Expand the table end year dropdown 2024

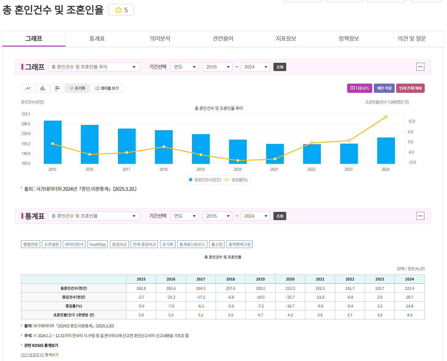pos(255,216)
